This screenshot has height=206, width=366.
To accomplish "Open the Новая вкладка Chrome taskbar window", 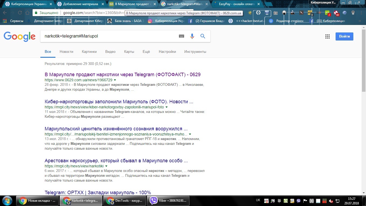I will [37, 201].
